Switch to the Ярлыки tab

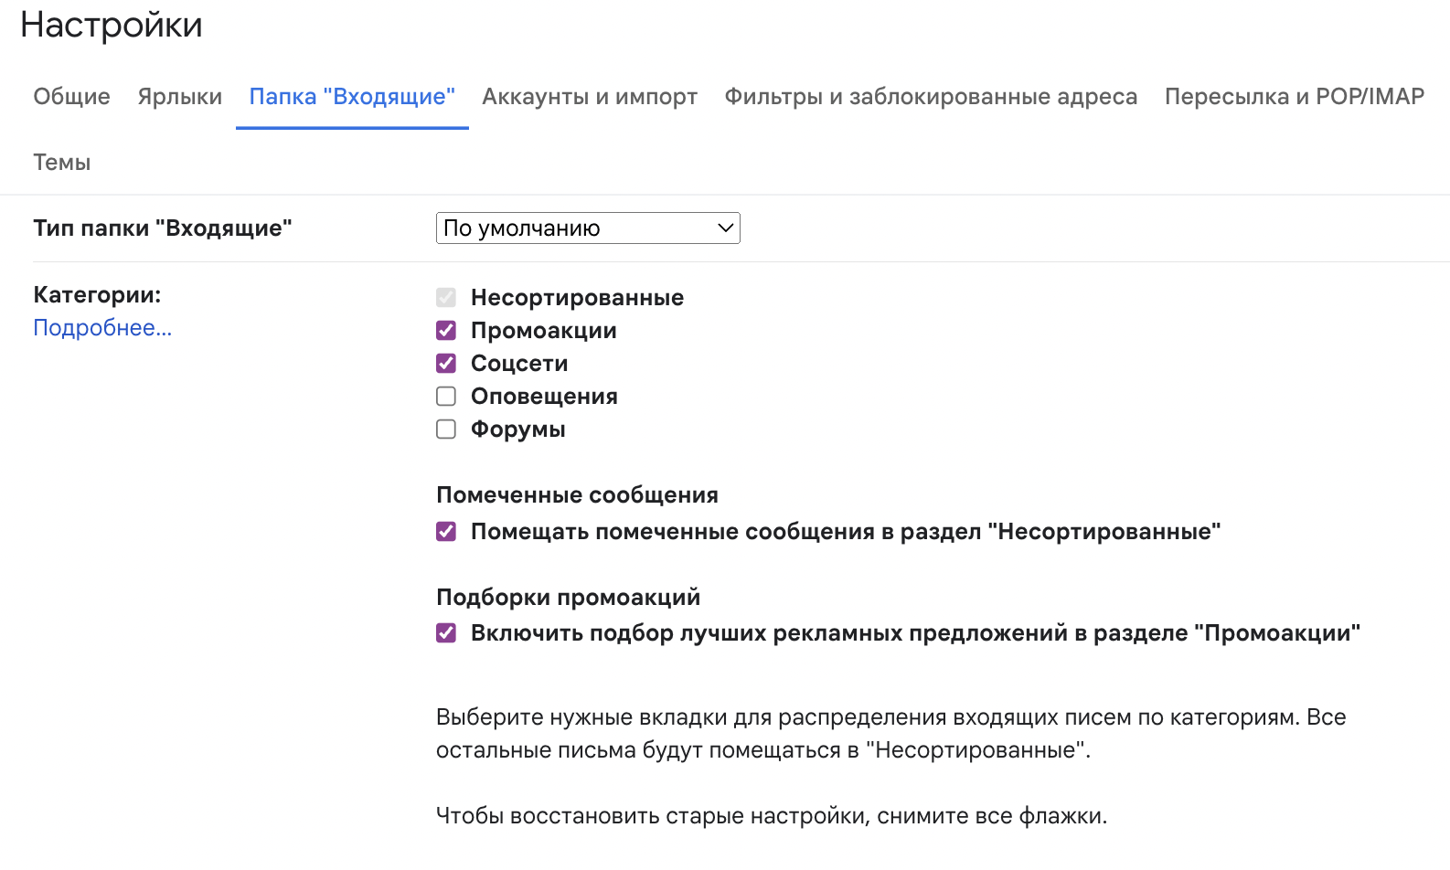pyautogui.click(x=180, y=97)
